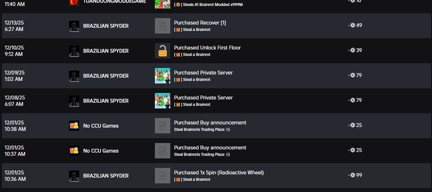The image size is (432, 192).
Task: Click placeholder icon beside Radioactive Wheel spin
Action: [x=163, y=176]
